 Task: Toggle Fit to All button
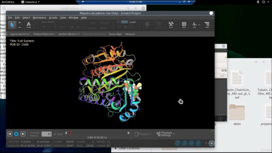point(125,22)
